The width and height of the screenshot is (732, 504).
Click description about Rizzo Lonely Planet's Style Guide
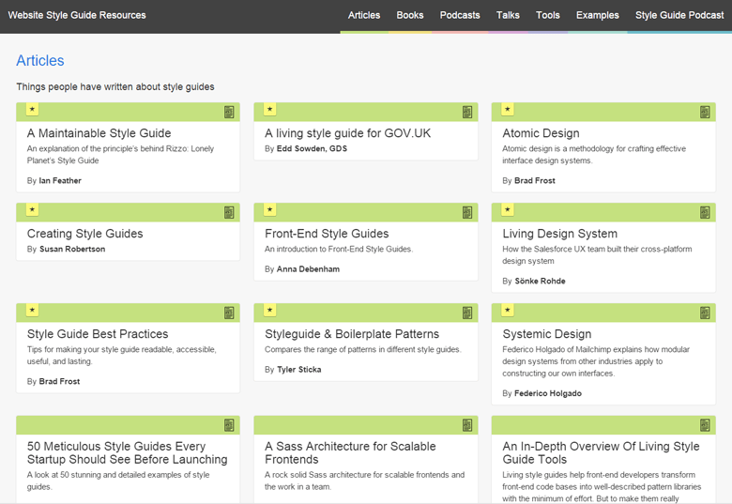pos(120,155)
